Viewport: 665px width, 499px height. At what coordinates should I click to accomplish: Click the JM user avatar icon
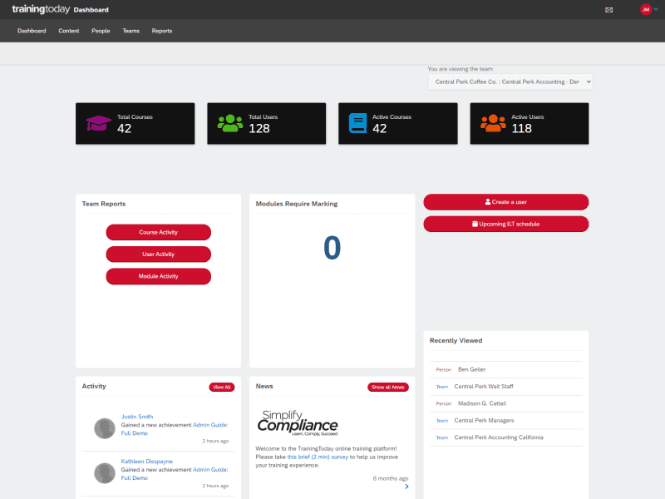click(645, 10)
